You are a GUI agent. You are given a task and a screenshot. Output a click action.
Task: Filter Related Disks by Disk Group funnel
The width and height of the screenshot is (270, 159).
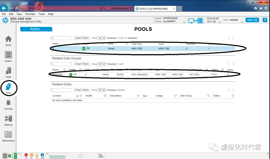point(208,96)
